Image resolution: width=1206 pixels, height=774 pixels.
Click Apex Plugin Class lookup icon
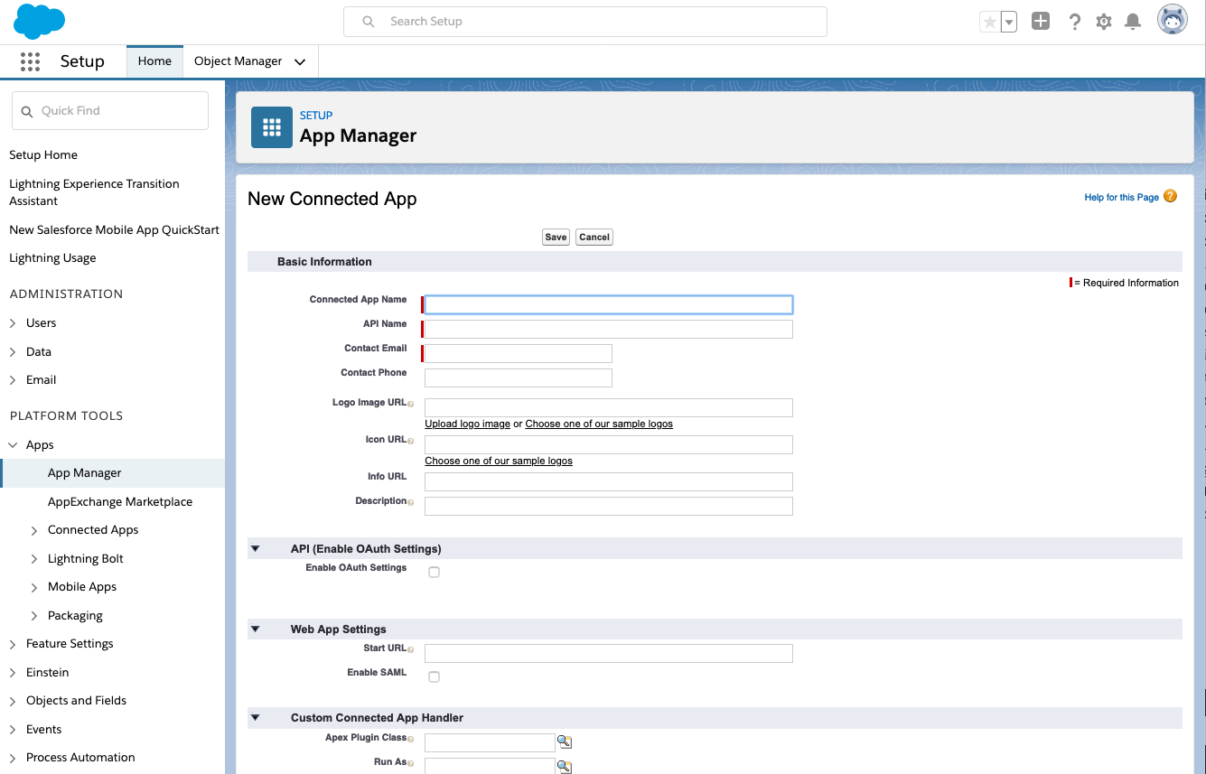pyautogui.click(x=565, y=742)
